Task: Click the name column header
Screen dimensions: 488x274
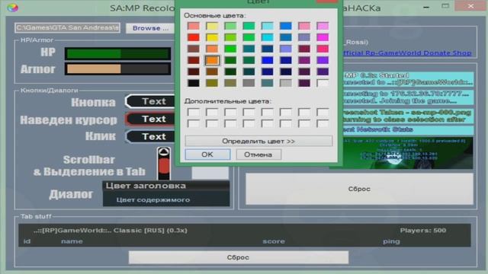Action: click(72, 241)
